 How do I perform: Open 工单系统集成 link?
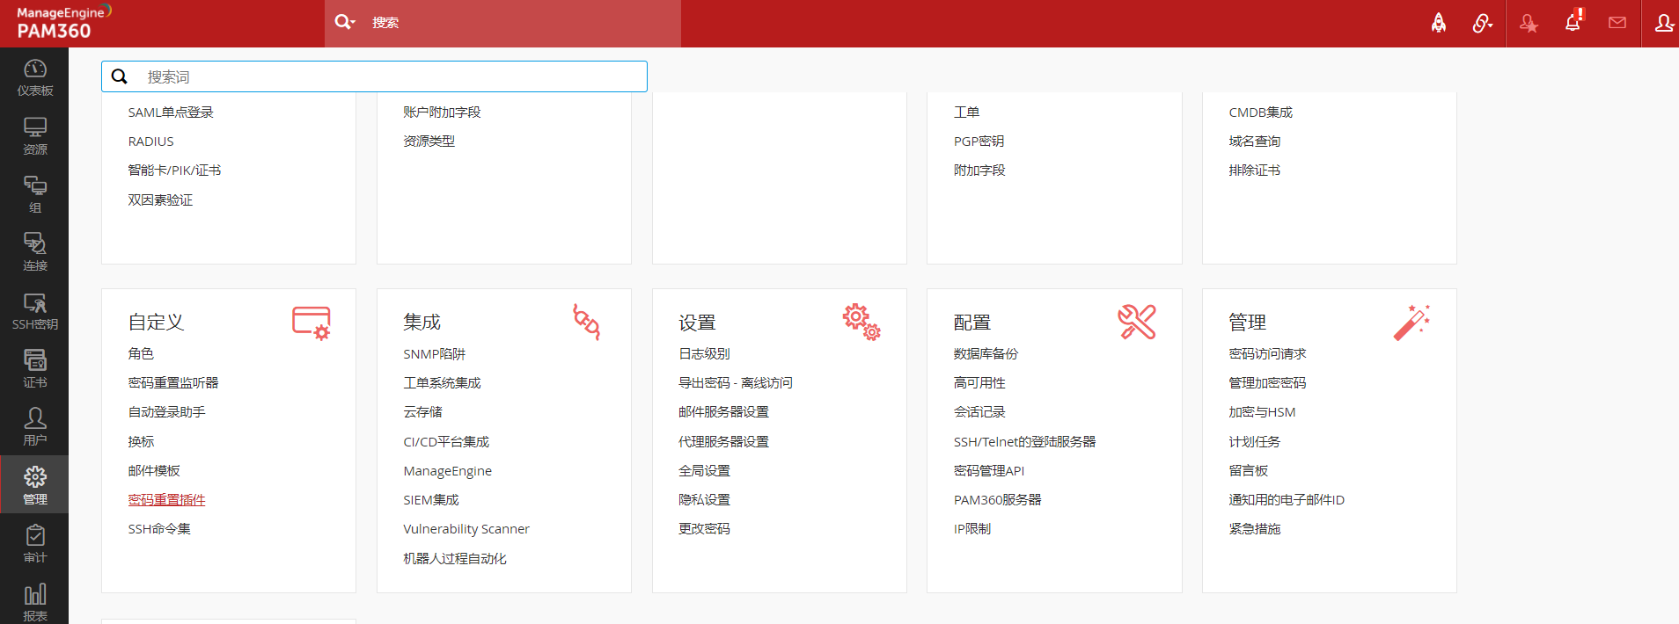click(x=442, y=383)
